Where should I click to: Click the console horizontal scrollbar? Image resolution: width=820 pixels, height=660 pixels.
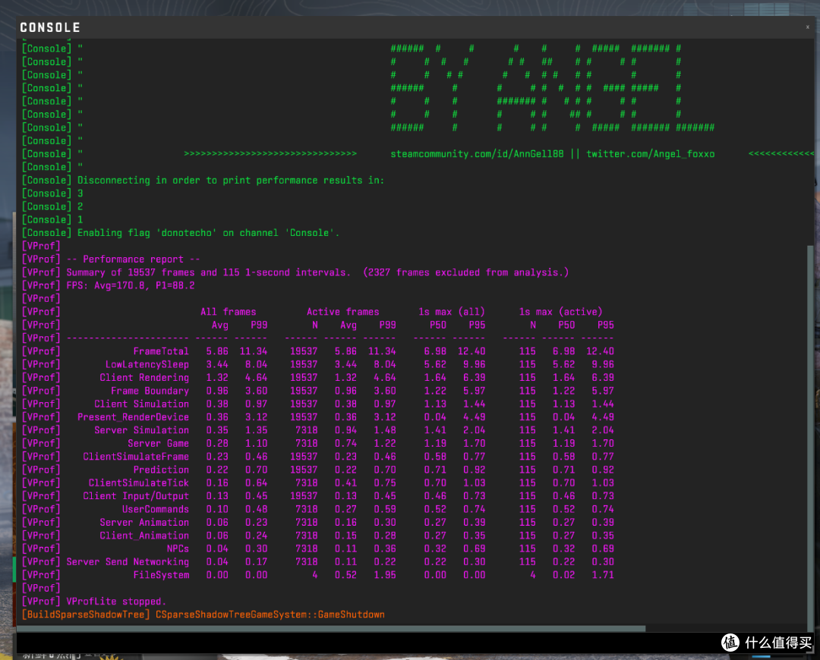(331, 628)
